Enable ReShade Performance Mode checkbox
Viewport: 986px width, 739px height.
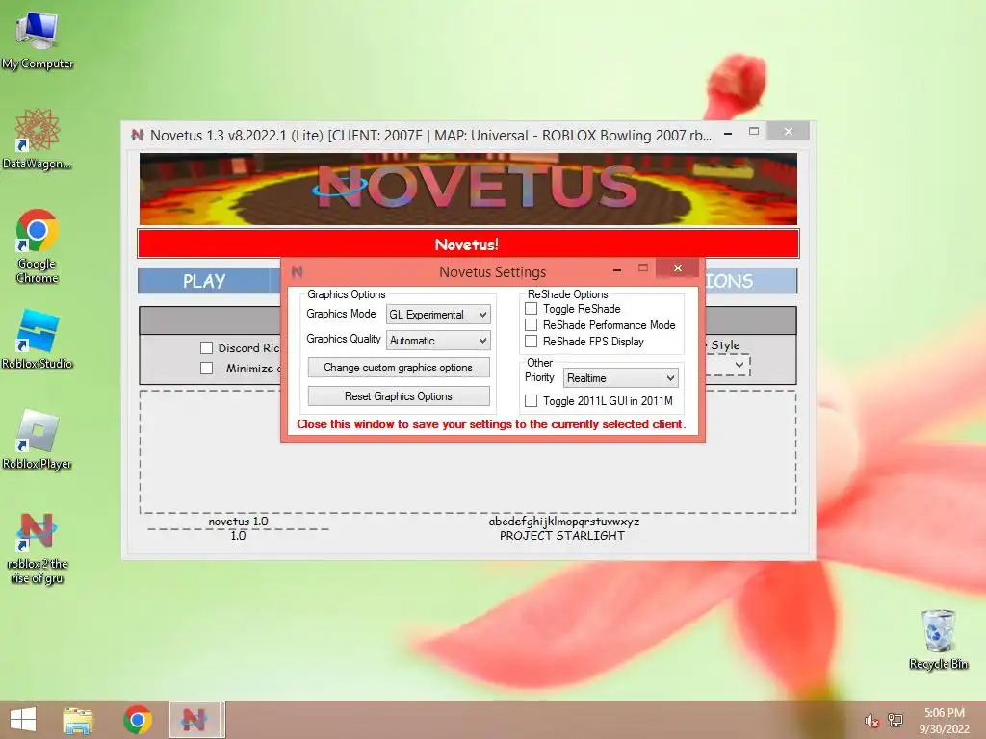[532, 325]
